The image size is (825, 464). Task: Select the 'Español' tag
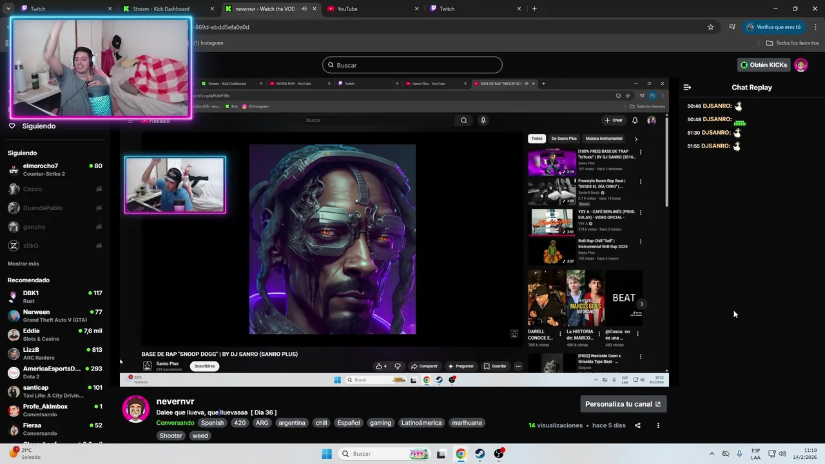pos(349,423)
